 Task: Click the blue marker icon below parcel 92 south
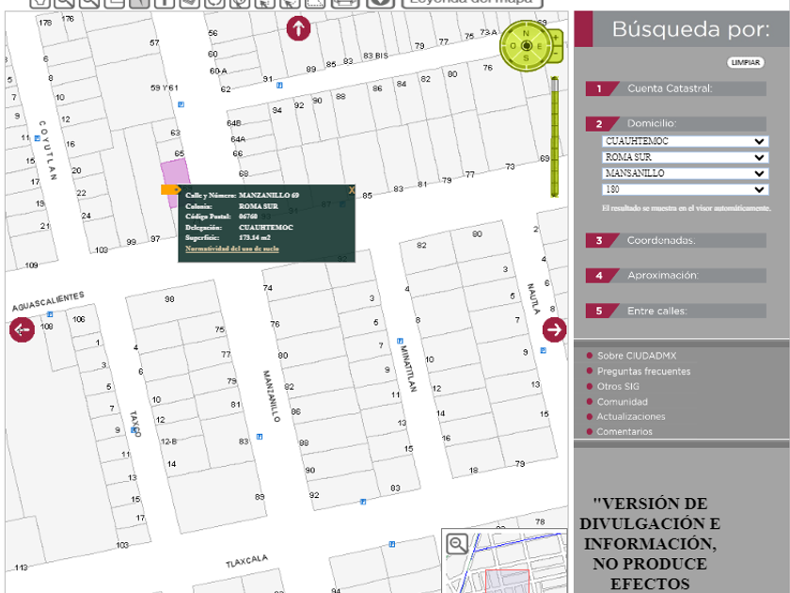363,501
